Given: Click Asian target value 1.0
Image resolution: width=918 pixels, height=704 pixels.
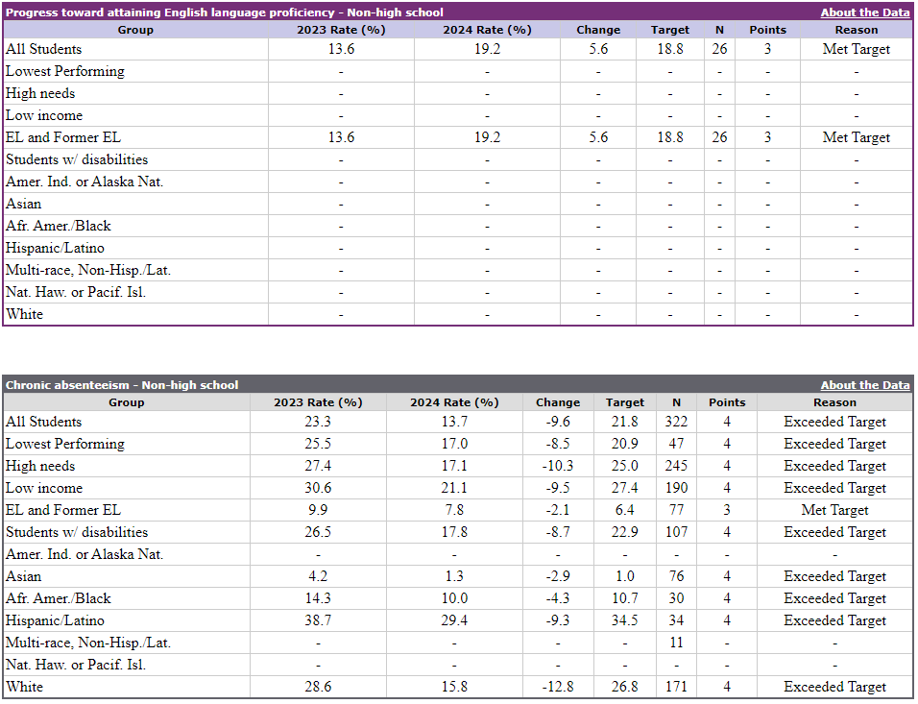Looking at the screenshot, I should pyautogui.click(x=625, y=576).
